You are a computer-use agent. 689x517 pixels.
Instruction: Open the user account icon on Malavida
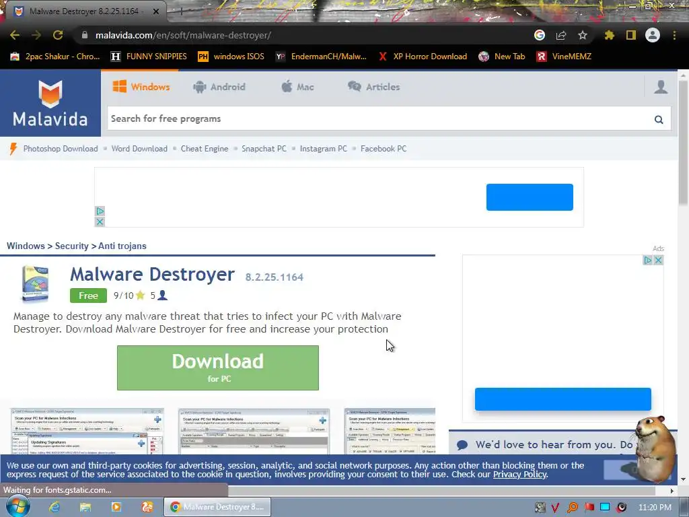tap(661, 87)
